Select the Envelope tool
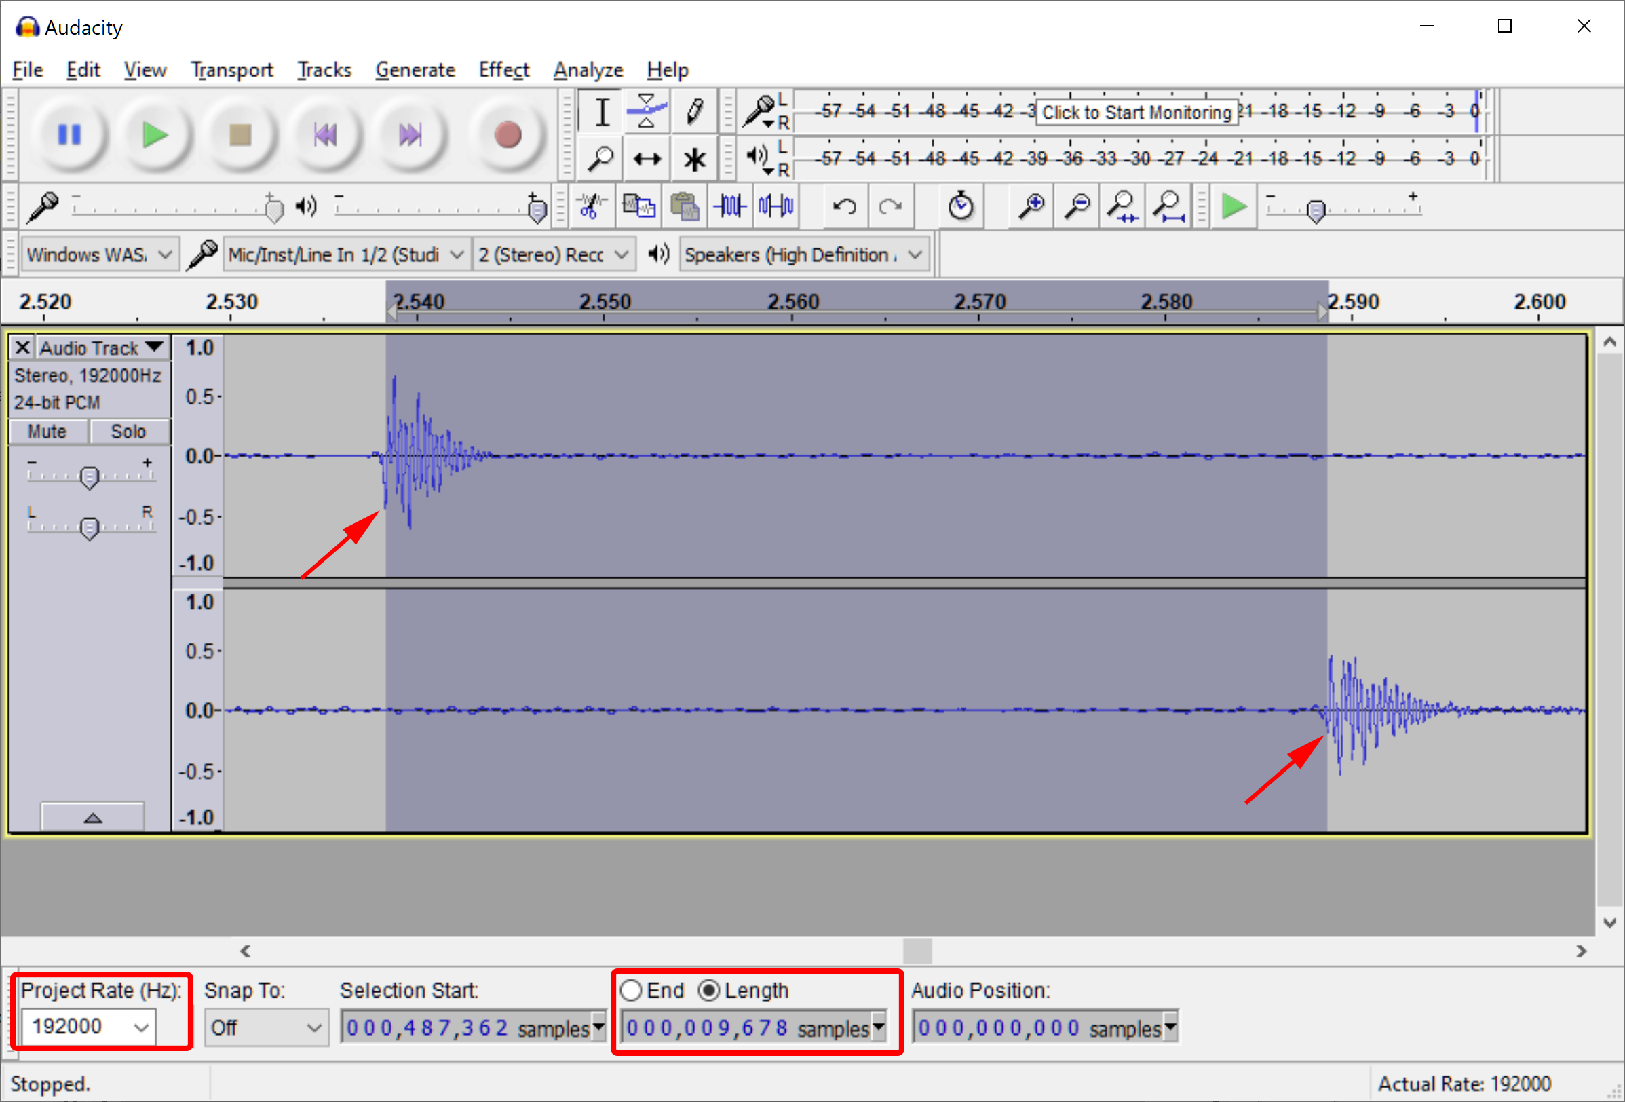 tap(647, 112)
